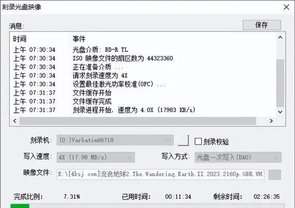295x208 pixels.
Task: Click the browse button beside image file
Action: point(275,175)
